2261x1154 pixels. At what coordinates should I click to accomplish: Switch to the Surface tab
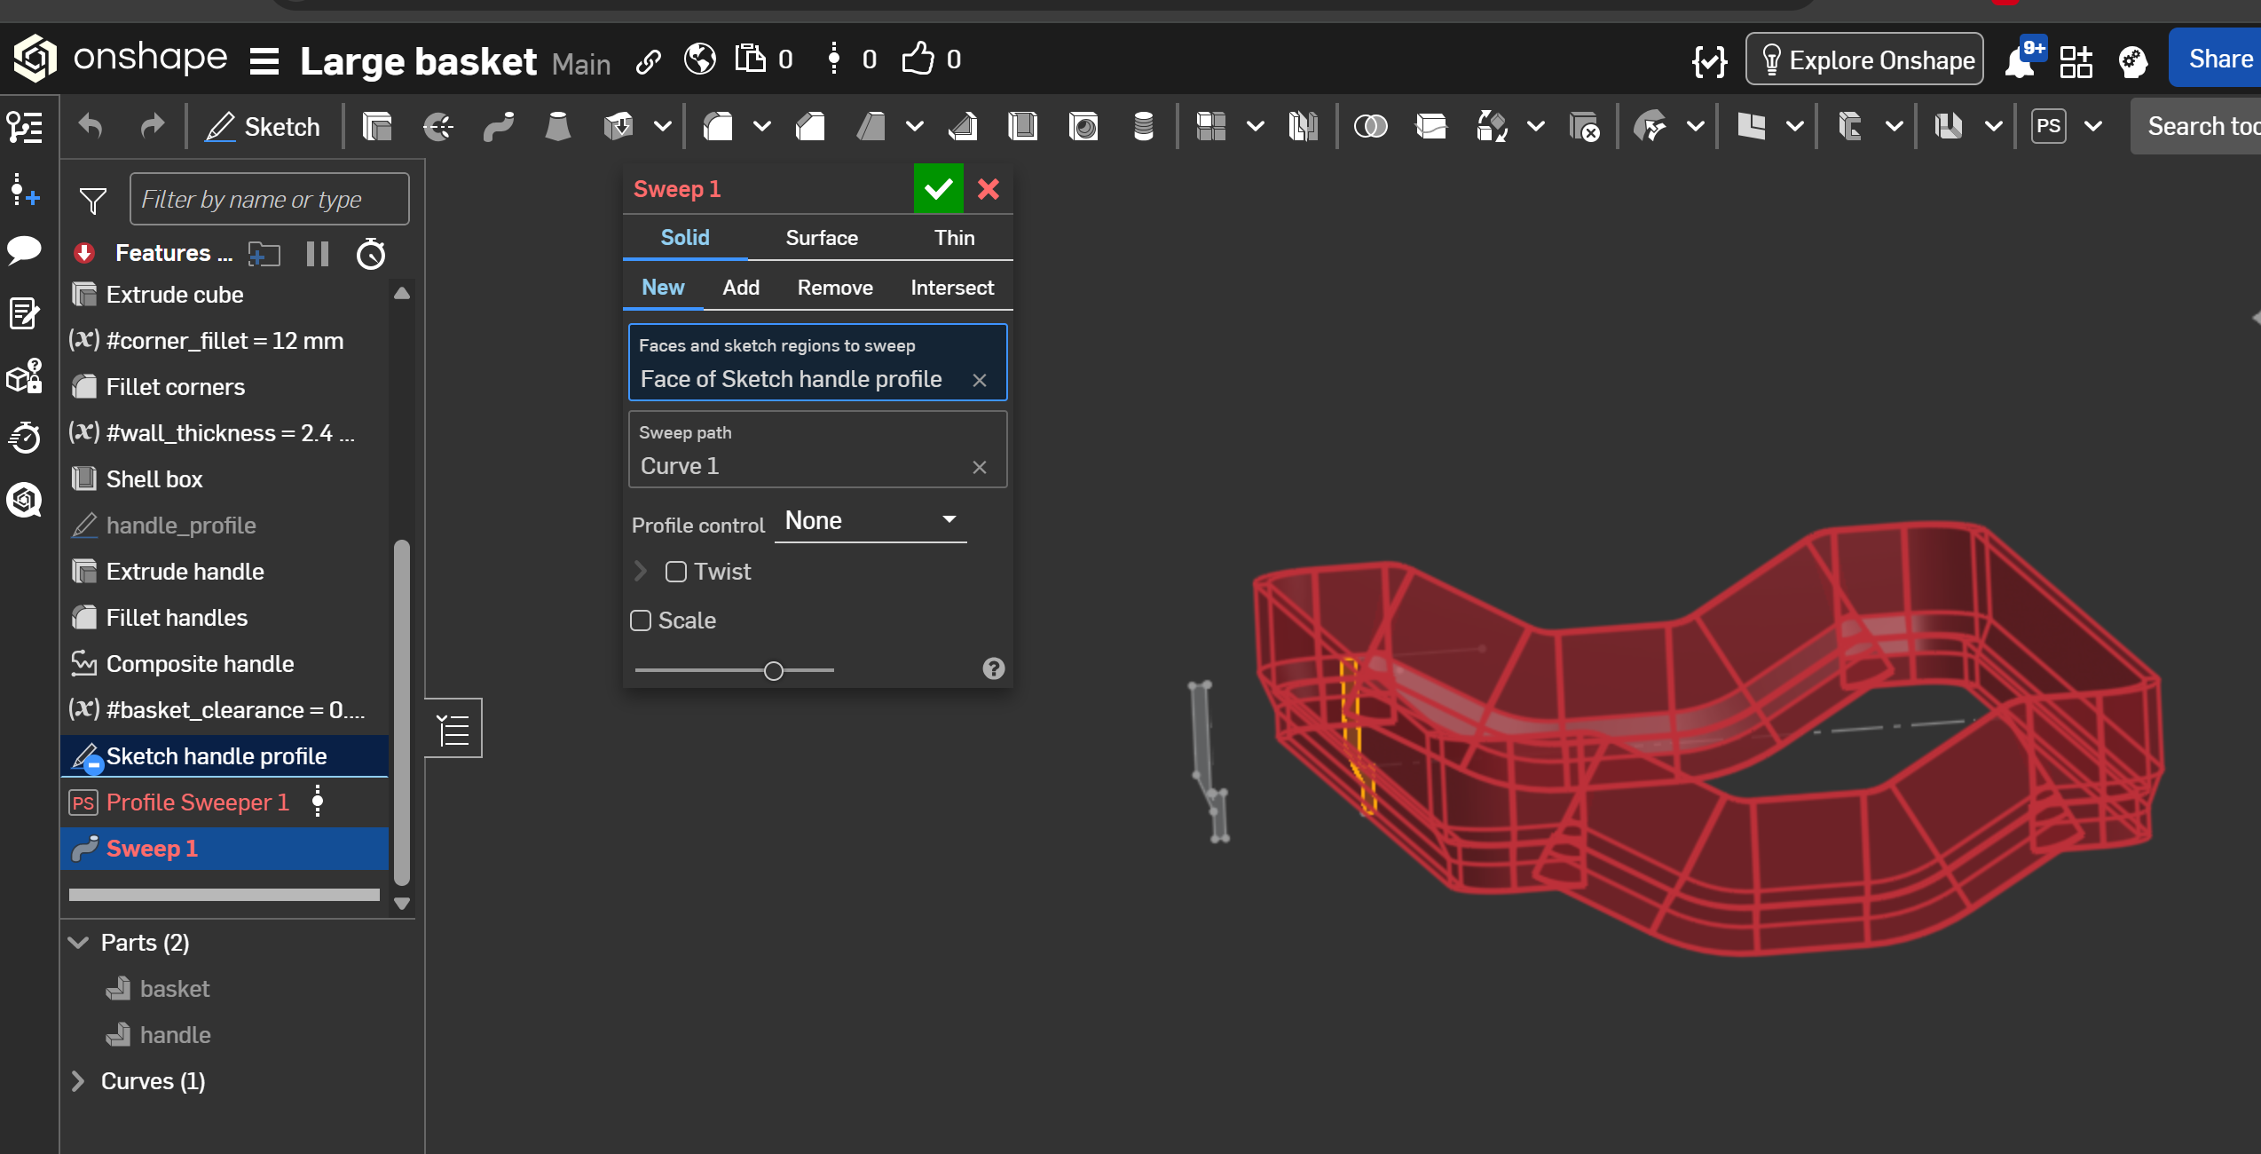[821, 238]
